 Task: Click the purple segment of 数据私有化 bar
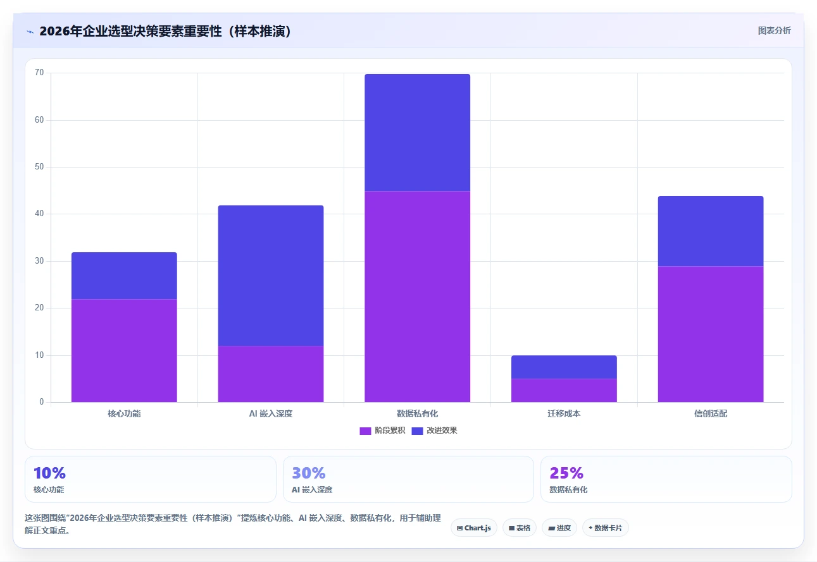(418, 296)
